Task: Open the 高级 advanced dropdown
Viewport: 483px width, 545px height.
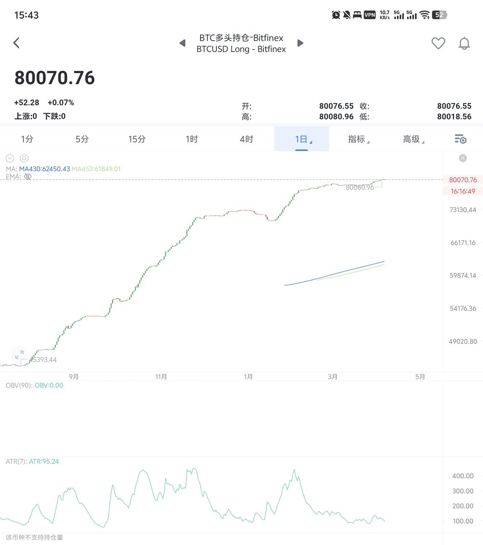Action: tap(413, 139)
